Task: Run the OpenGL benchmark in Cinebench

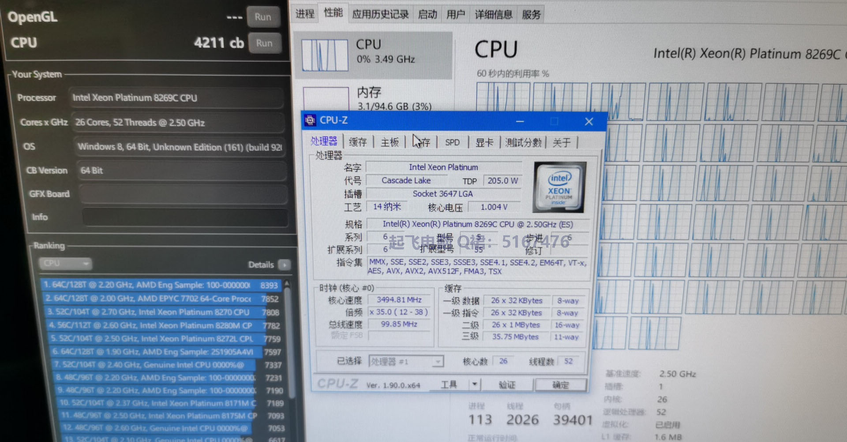Action: (x=263, y=17)
